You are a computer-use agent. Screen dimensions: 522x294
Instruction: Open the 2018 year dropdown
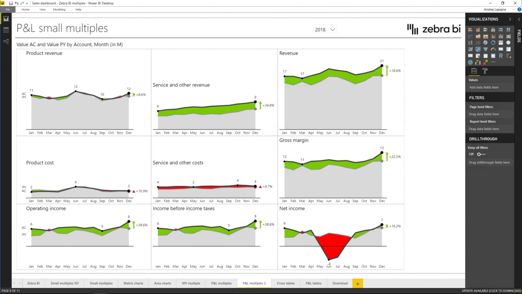pyautogui.click(x=332, y=29)
